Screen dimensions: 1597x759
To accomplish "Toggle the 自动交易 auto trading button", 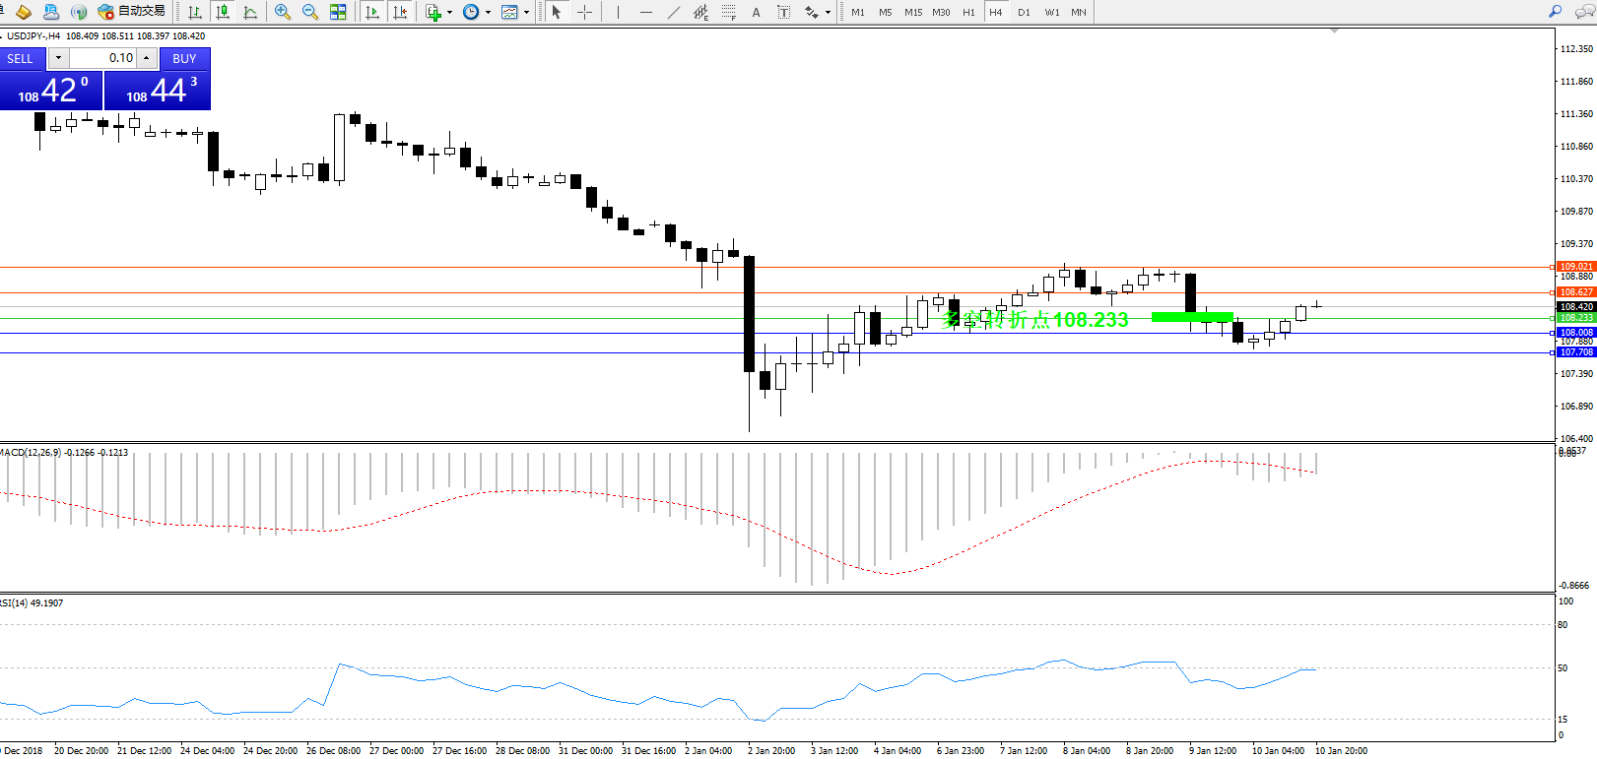I will [132, 12].
